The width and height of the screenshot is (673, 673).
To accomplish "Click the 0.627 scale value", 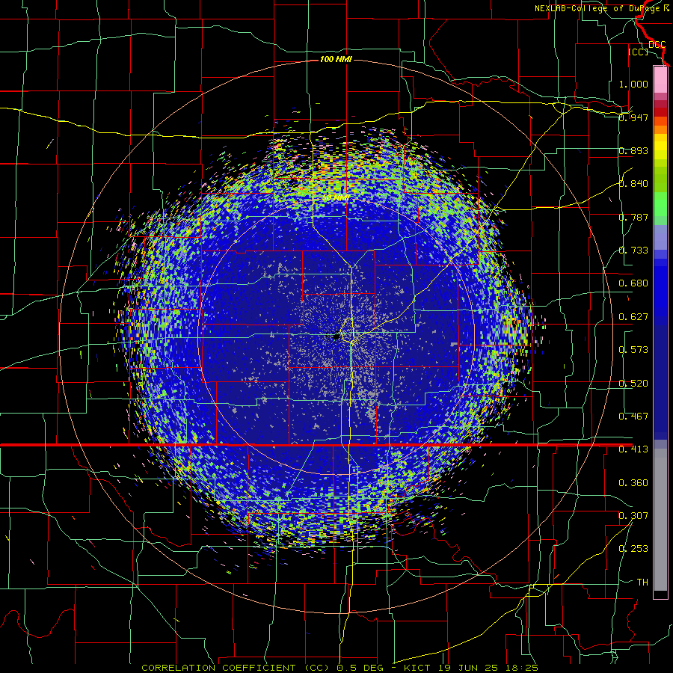I will tap(633, 317).
